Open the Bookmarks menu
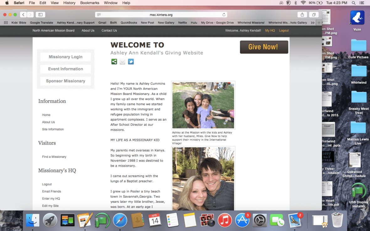 point(89,3)
